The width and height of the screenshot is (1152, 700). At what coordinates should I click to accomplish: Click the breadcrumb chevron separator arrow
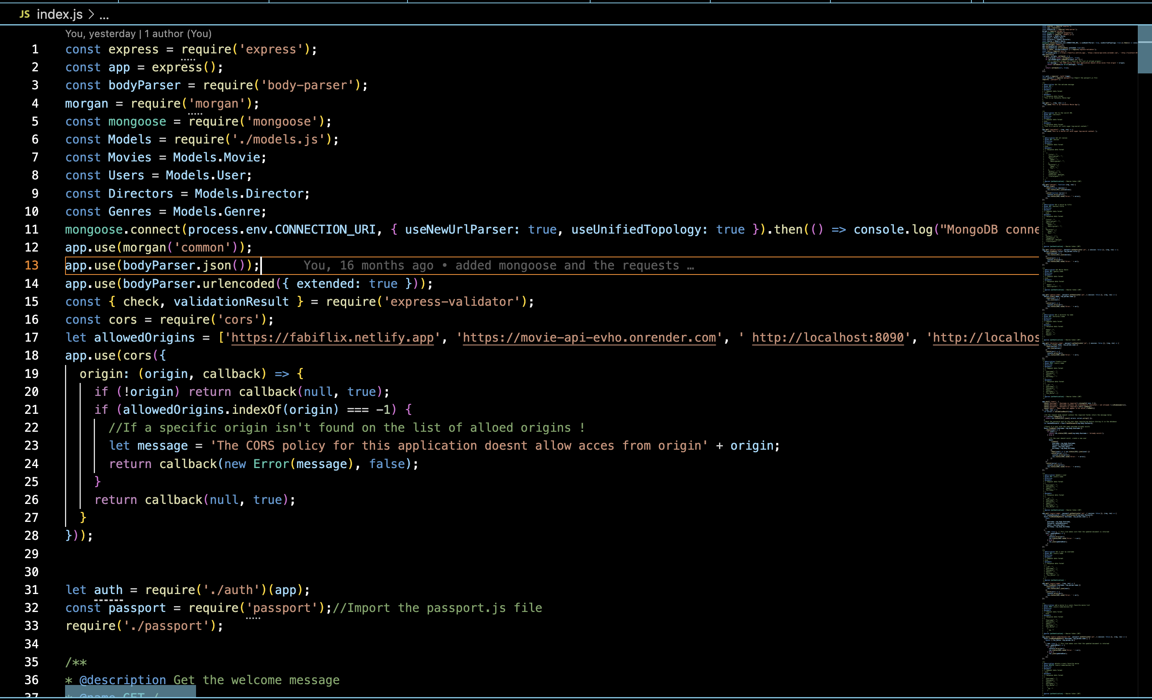91,15
